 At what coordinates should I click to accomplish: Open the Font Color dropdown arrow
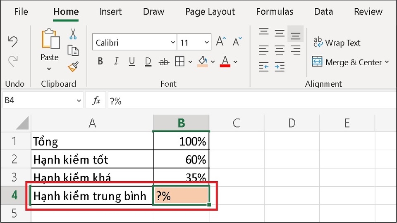235,62
